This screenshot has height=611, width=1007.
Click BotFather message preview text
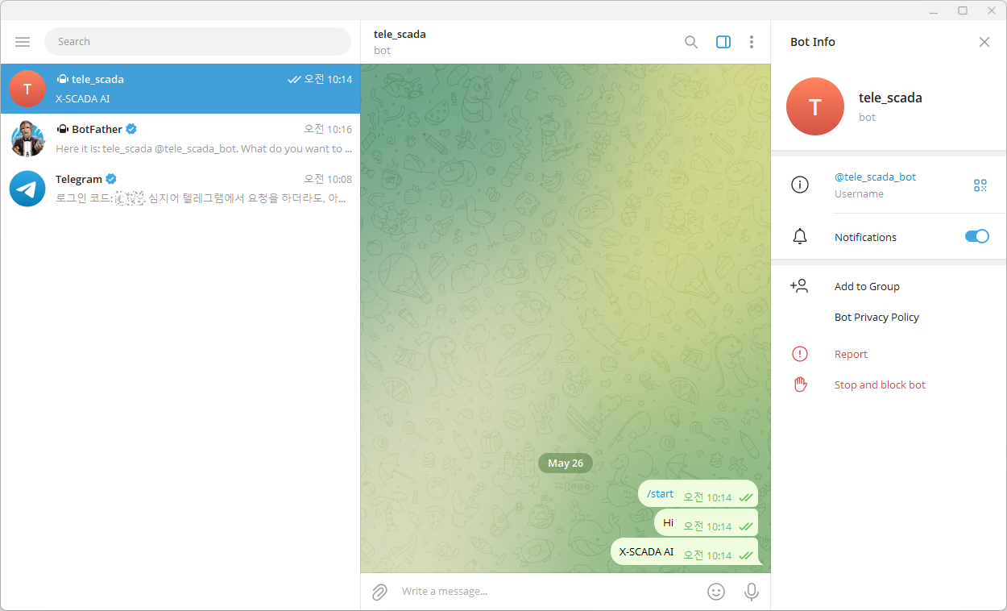(x=204, y=149)
